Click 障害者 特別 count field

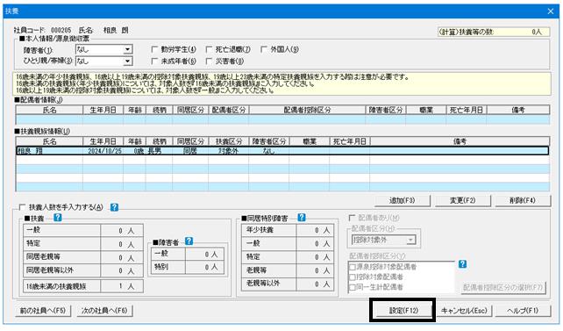pos(205,267)
